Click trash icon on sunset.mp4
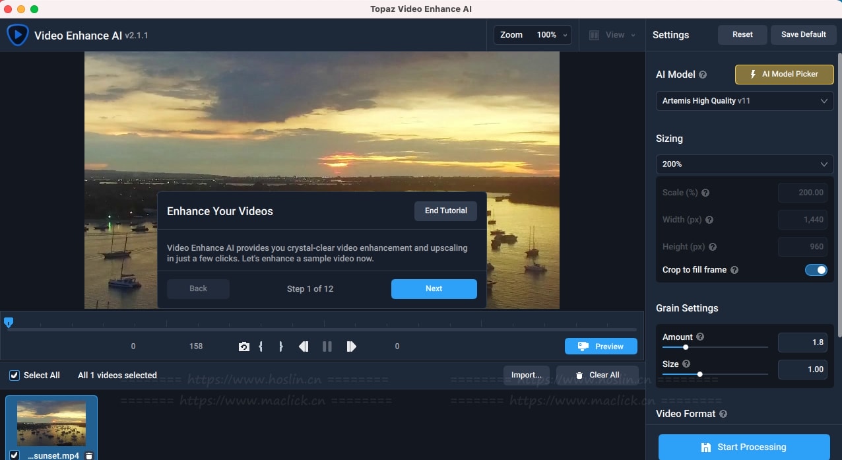Screen dimensions: 842x460 pos(89,455)
